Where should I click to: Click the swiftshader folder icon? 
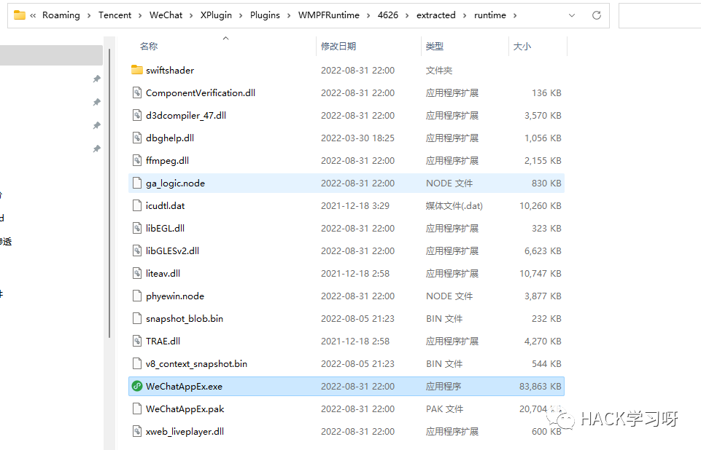click(x=137, y=70)
